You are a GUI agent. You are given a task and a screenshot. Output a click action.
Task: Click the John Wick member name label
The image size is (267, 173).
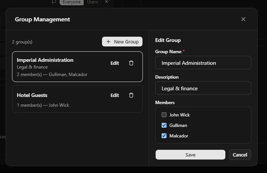click(180, 115)
